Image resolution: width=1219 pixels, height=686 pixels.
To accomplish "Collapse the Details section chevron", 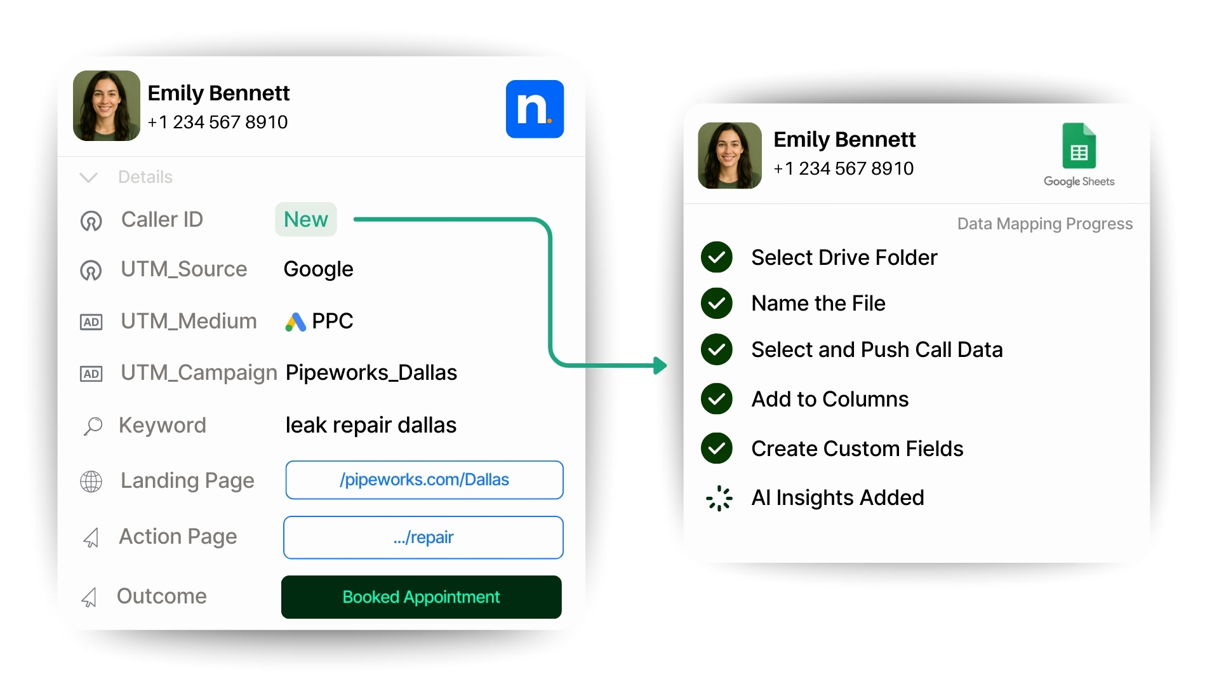I will 88,177.
